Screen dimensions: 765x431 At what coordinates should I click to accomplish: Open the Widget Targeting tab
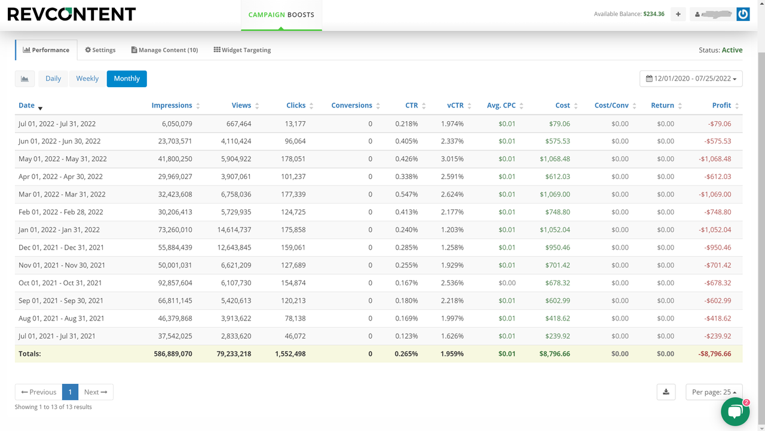[242, 50]
